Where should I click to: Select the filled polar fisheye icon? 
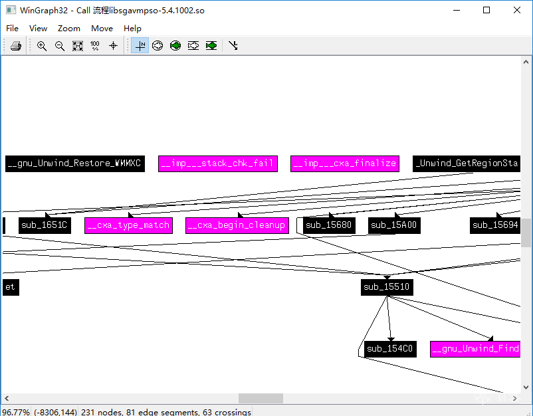click(x=175, y=46)
